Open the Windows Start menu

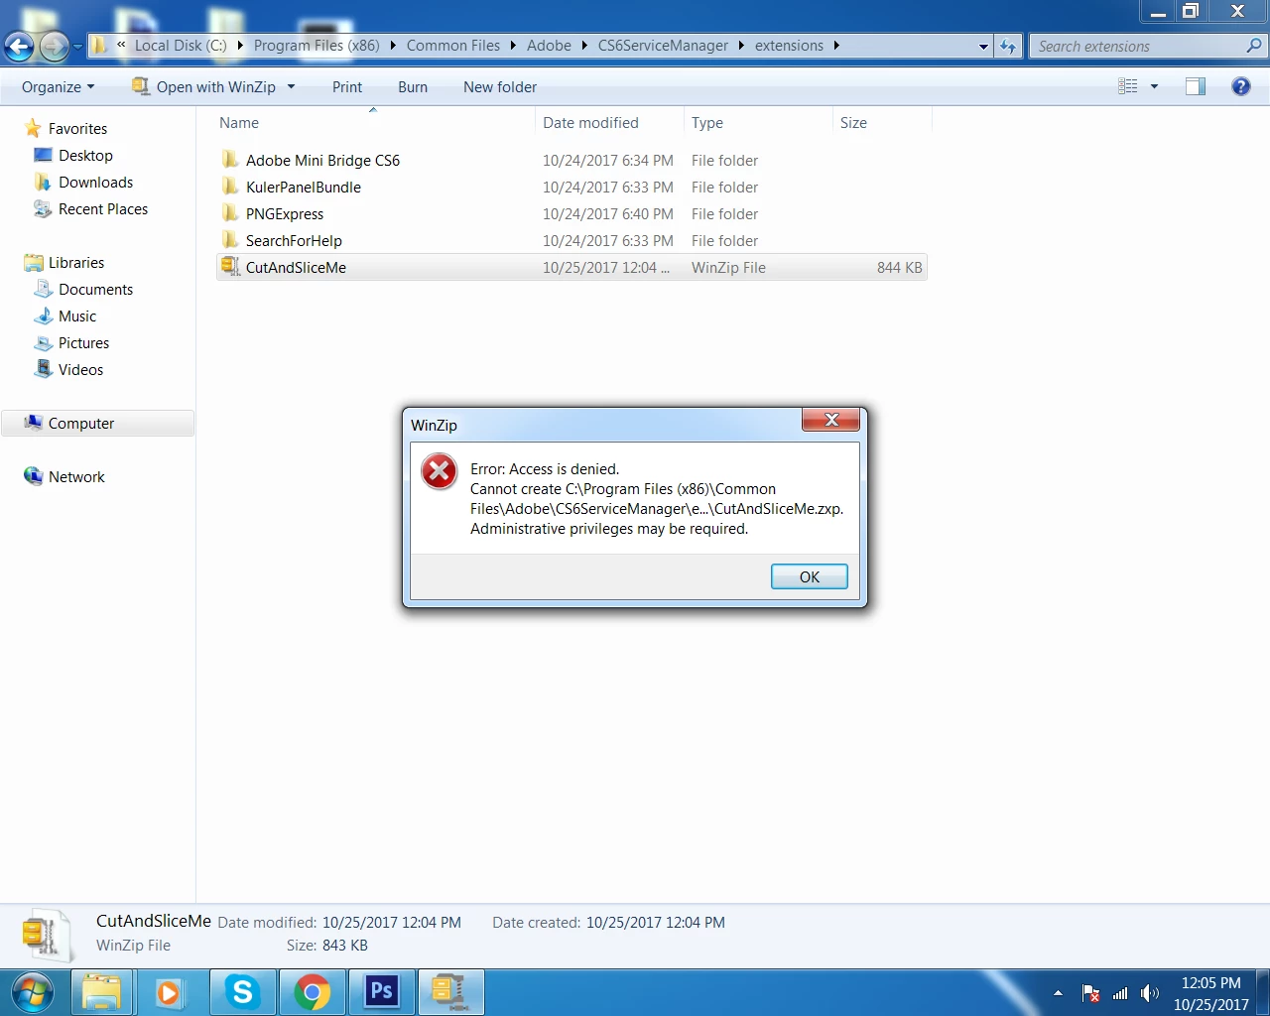[x=33, y=992]
